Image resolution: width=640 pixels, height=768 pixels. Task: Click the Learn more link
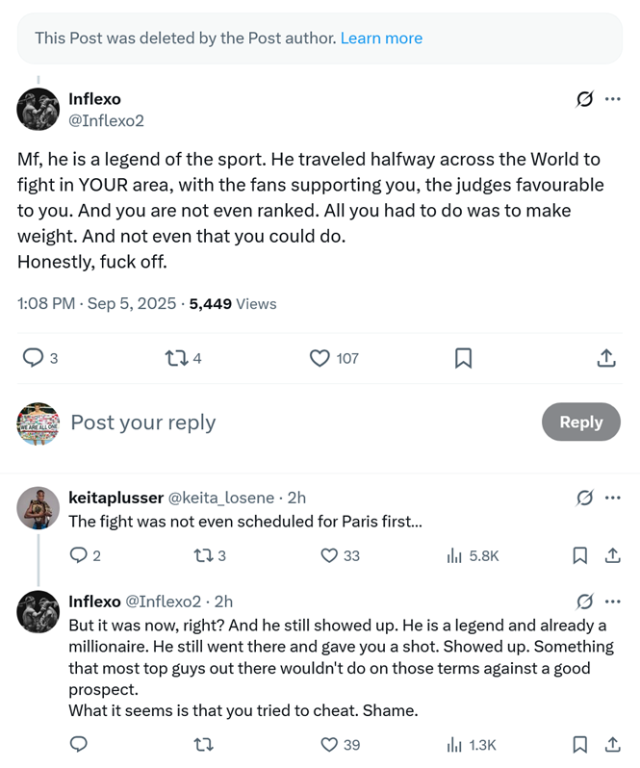coord(381,38)
